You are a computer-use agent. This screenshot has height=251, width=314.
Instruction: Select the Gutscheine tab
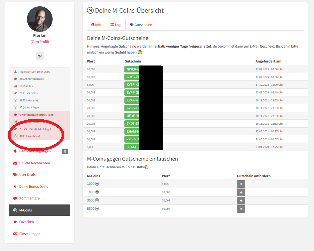pos(141,25)
